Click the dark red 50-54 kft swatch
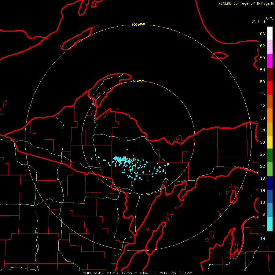Image resolution: width=275 pixels, height=275 pixels. click(270, 75)
